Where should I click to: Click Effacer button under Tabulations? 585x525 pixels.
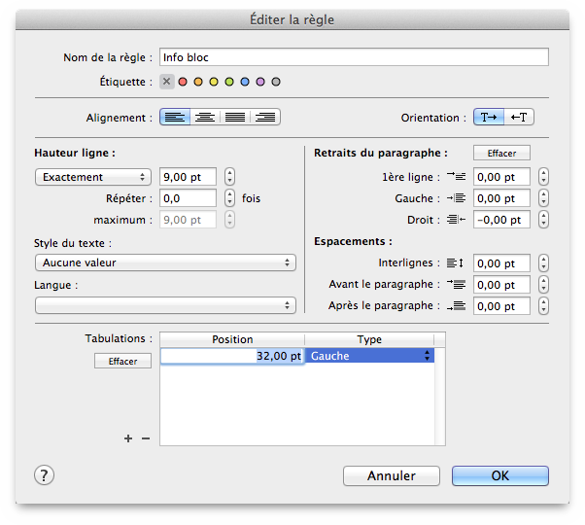click(x=122, y=361)
